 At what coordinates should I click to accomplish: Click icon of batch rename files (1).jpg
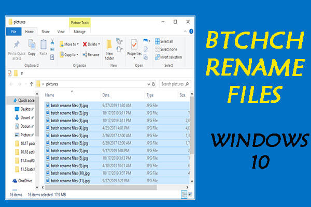(48, 106)
